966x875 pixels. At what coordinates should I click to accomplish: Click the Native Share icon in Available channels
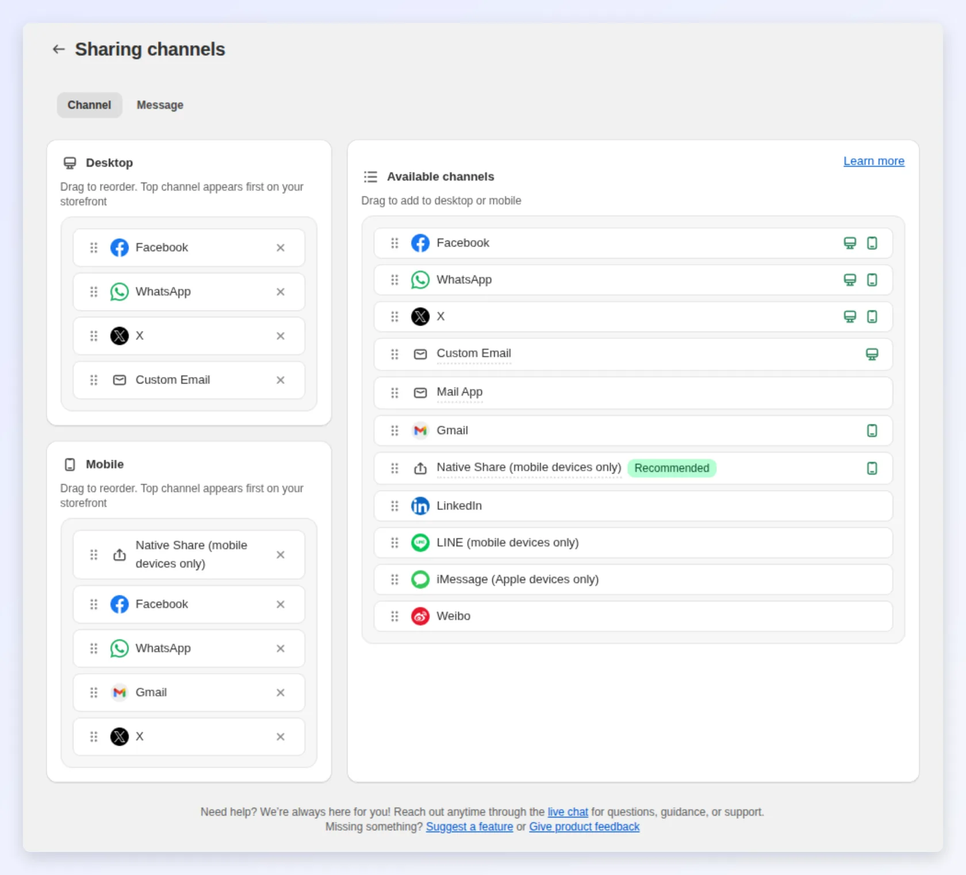tap(420, 469)
